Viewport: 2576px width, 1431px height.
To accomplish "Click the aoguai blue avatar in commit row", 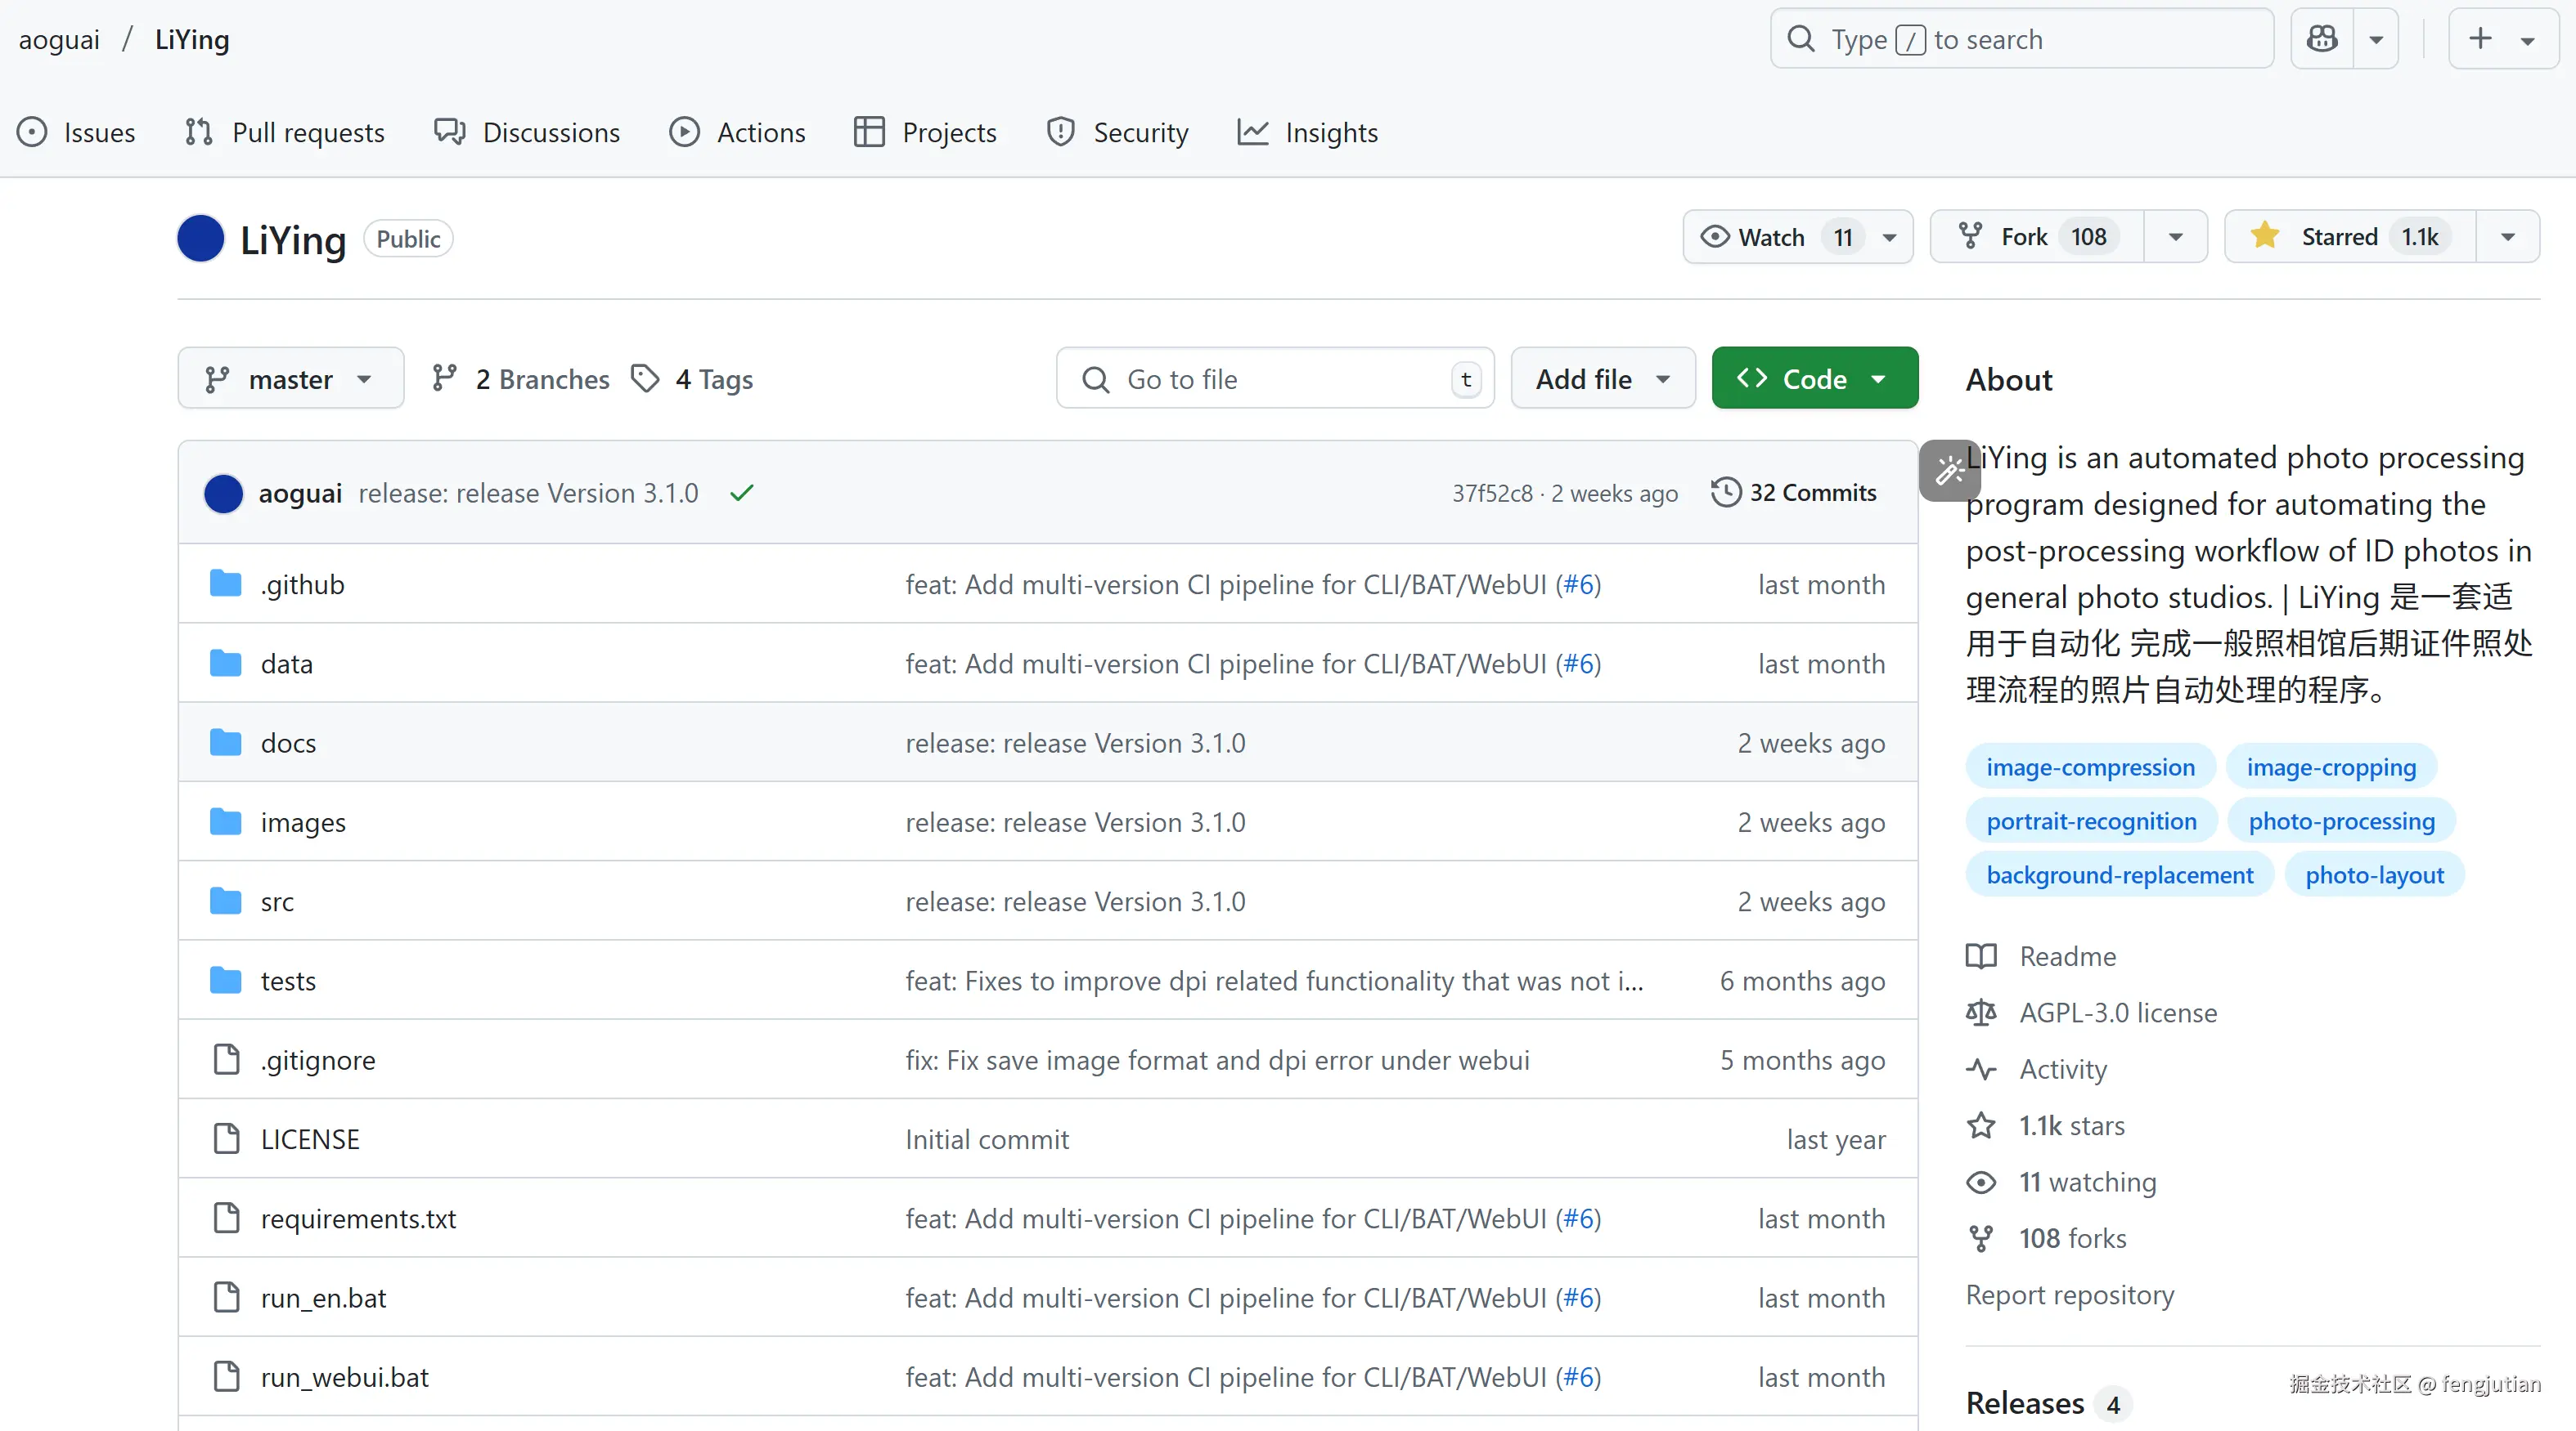I will click(x=223, y=493).
